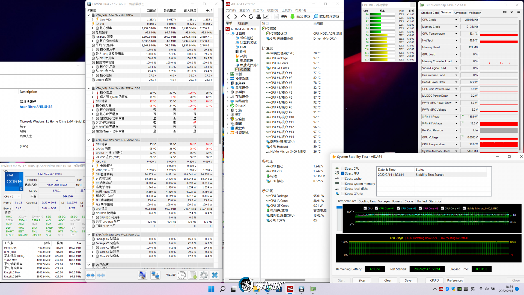The height and width of the screenshot is (295, 524).
Task: Open 文件(F) menu in AIDA64
Action: tap(231, 10)
